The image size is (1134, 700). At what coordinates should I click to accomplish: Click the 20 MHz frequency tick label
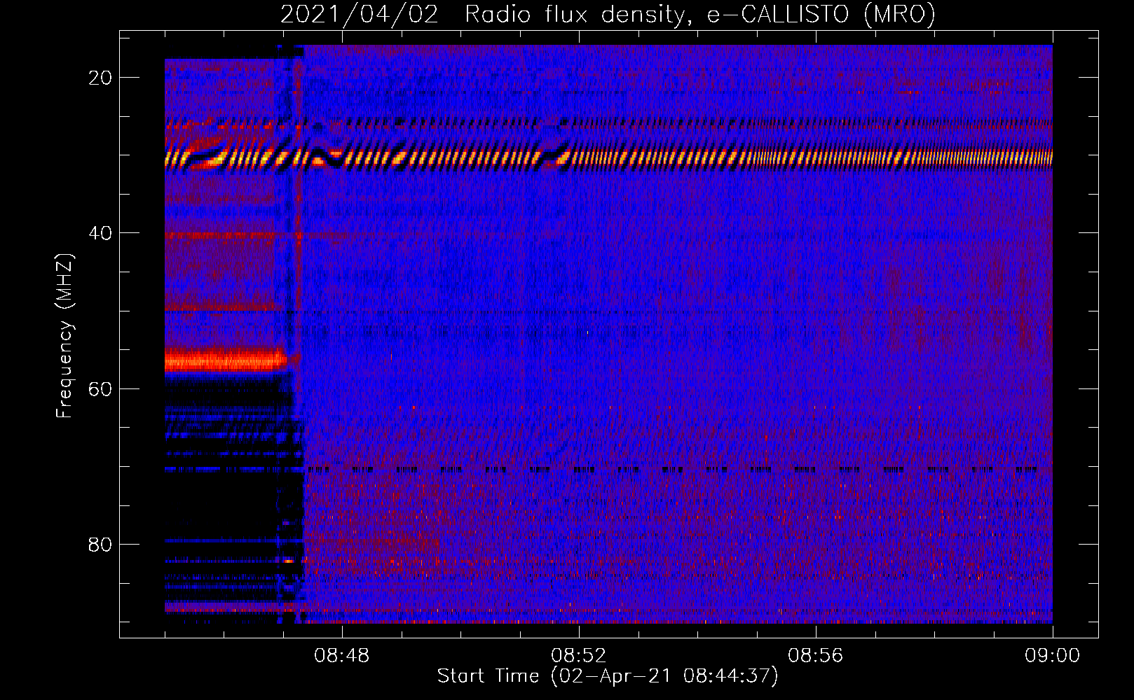click(100, 78)
